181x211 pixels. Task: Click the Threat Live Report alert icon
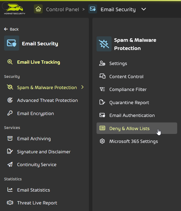coord(10,203)
